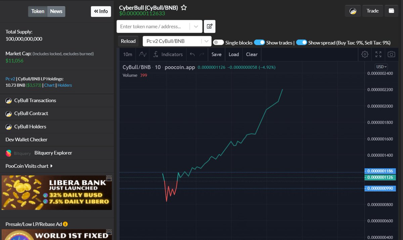Image resolution: width=403 pixels, height=240 pixels.
Task: Click the Trade button
Action: coord(372,11)
